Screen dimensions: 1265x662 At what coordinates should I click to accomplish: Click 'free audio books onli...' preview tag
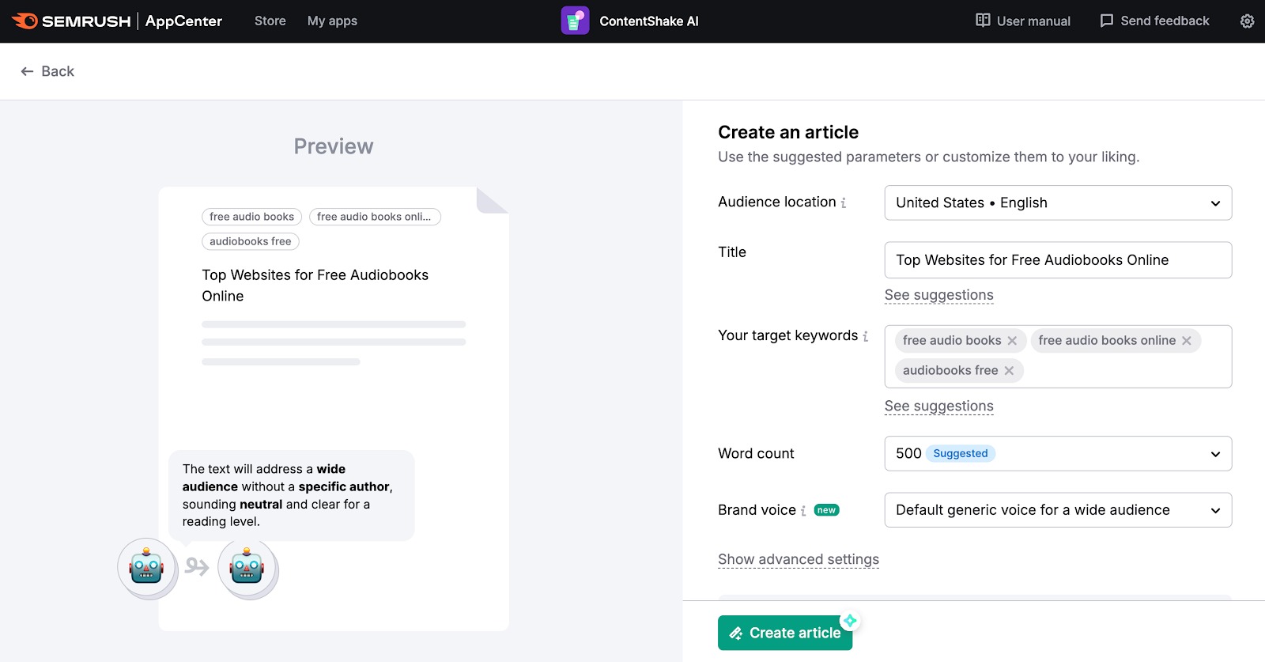[375, 217]
